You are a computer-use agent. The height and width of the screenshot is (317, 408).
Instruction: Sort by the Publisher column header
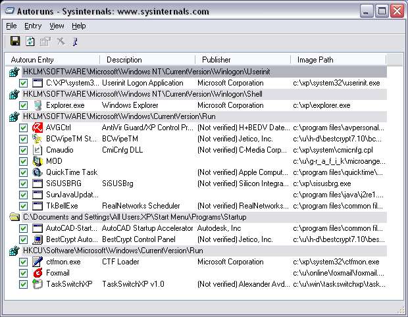(217, 60)
